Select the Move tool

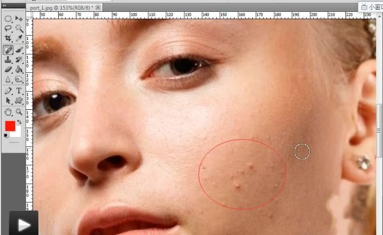tap(19, 19)
